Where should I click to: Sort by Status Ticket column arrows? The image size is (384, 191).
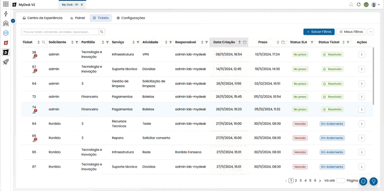(x=344, y=42)
